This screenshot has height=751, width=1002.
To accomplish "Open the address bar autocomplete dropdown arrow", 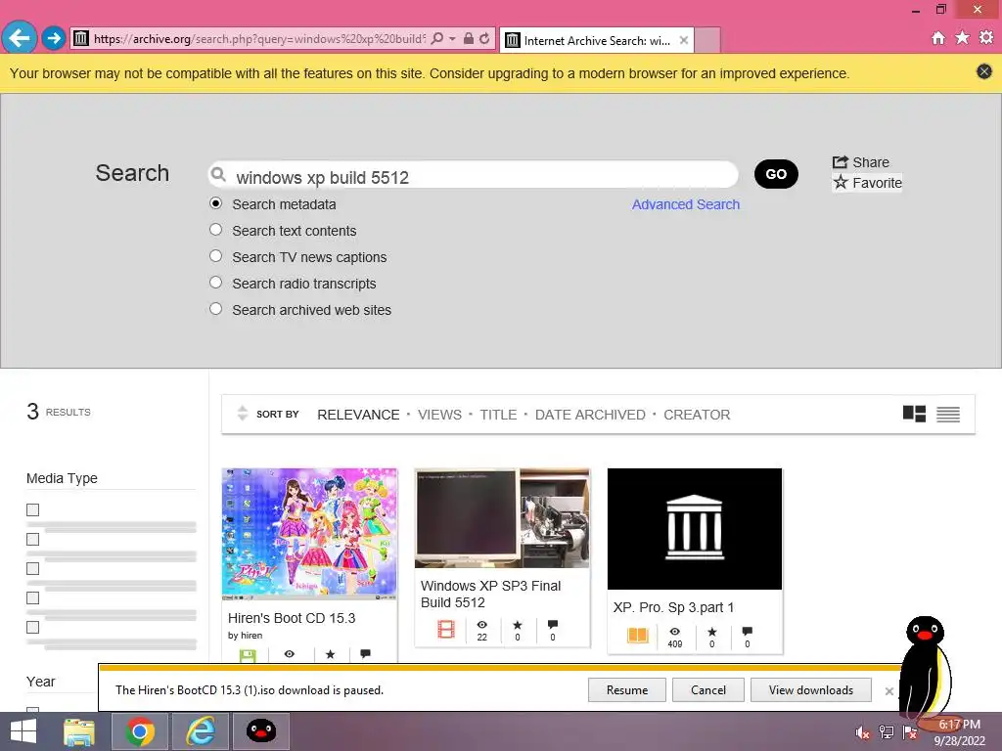I will pyautogui.click(x=452, y=38).
